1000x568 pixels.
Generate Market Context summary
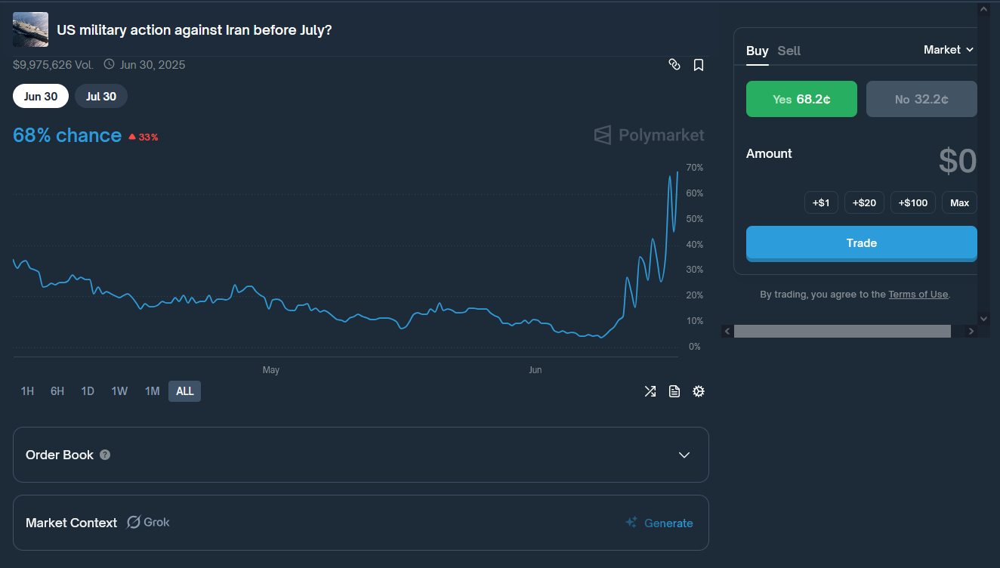[659, 523]
